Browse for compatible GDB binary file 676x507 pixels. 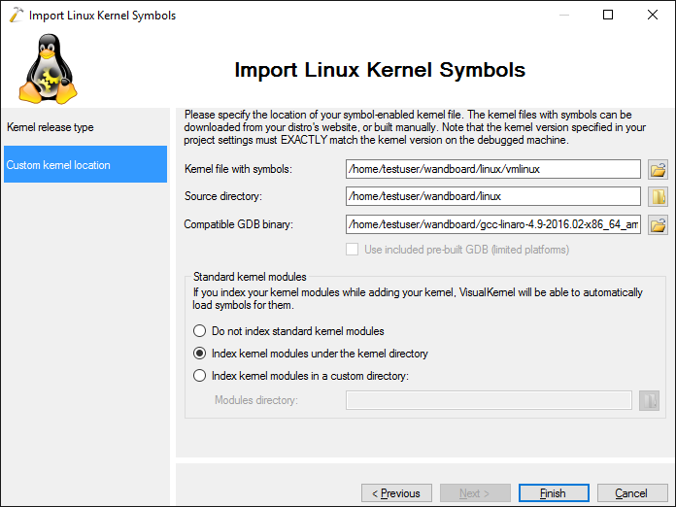coord(658,224)
